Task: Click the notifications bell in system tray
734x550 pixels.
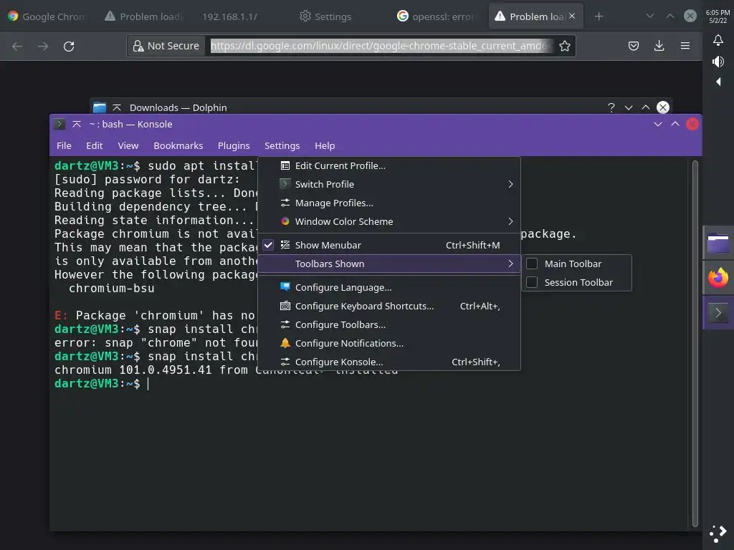Action: (718, 40)
